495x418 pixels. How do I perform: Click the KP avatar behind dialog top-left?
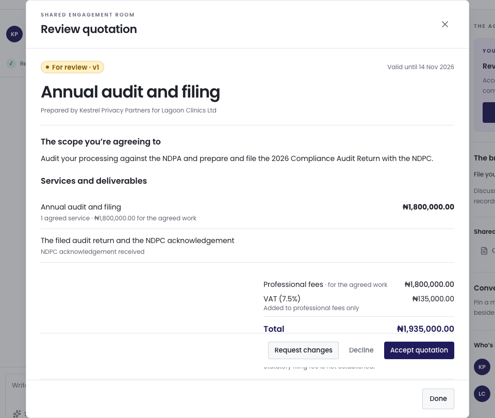pos(14,34)
